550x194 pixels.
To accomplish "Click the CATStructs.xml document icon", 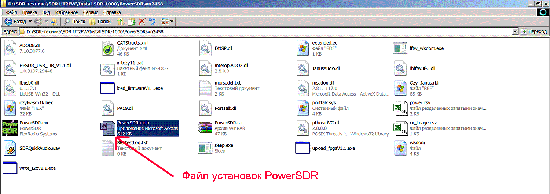I will tap(108, 48).
